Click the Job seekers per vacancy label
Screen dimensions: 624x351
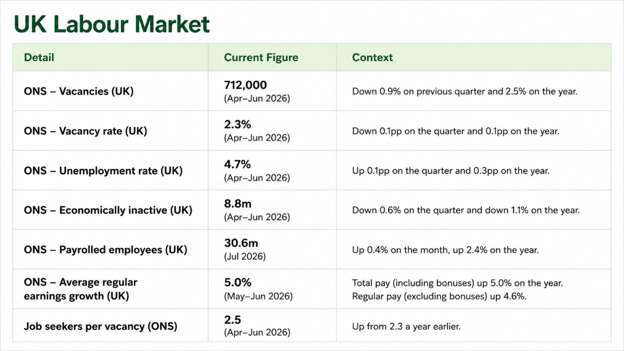[100, 326]
